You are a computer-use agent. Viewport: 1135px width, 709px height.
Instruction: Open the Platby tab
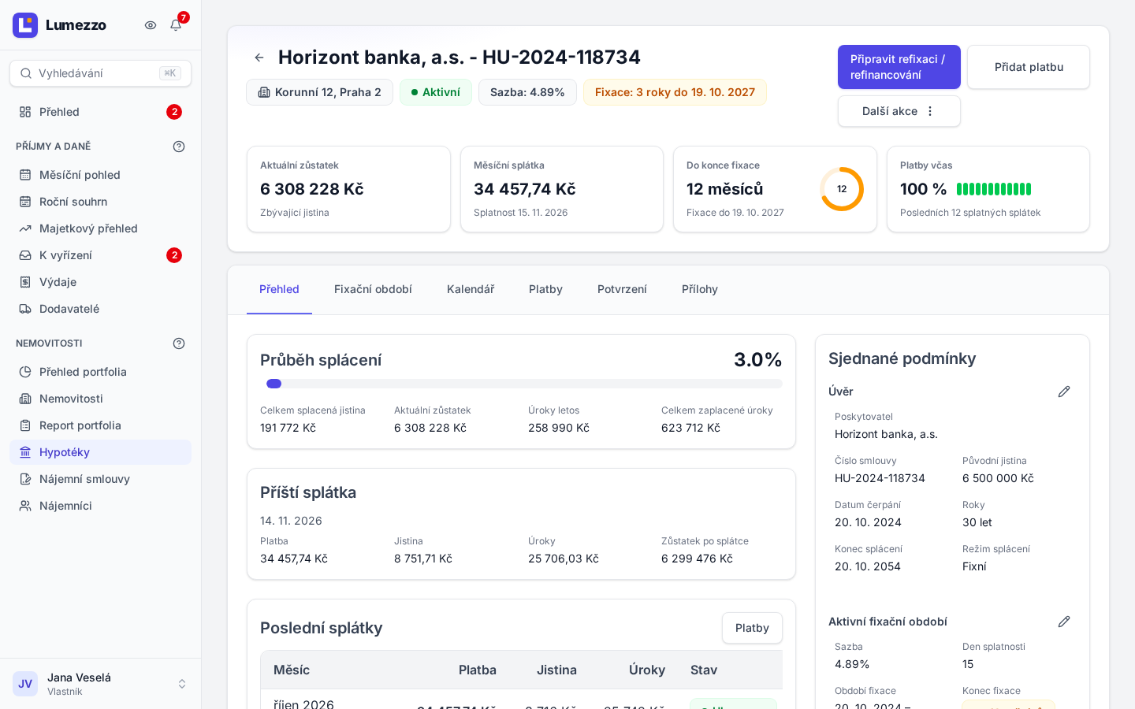[x=545, y=289]
